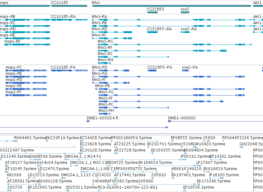The width and height of the screenshot is (263, 192).
Task: Click protein CG32855-PA label
Action: pos(160,67)
